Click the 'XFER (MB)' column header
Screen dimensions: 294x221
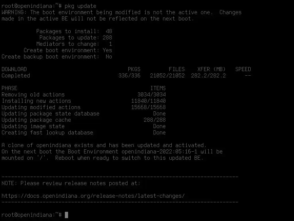point(212,69)
